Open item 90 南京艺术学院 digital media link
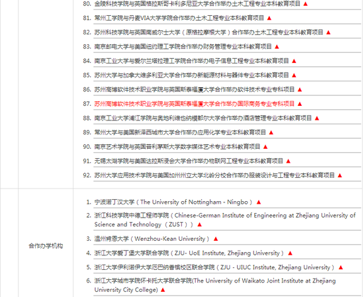364x297 pixels. tap(177, 147)
